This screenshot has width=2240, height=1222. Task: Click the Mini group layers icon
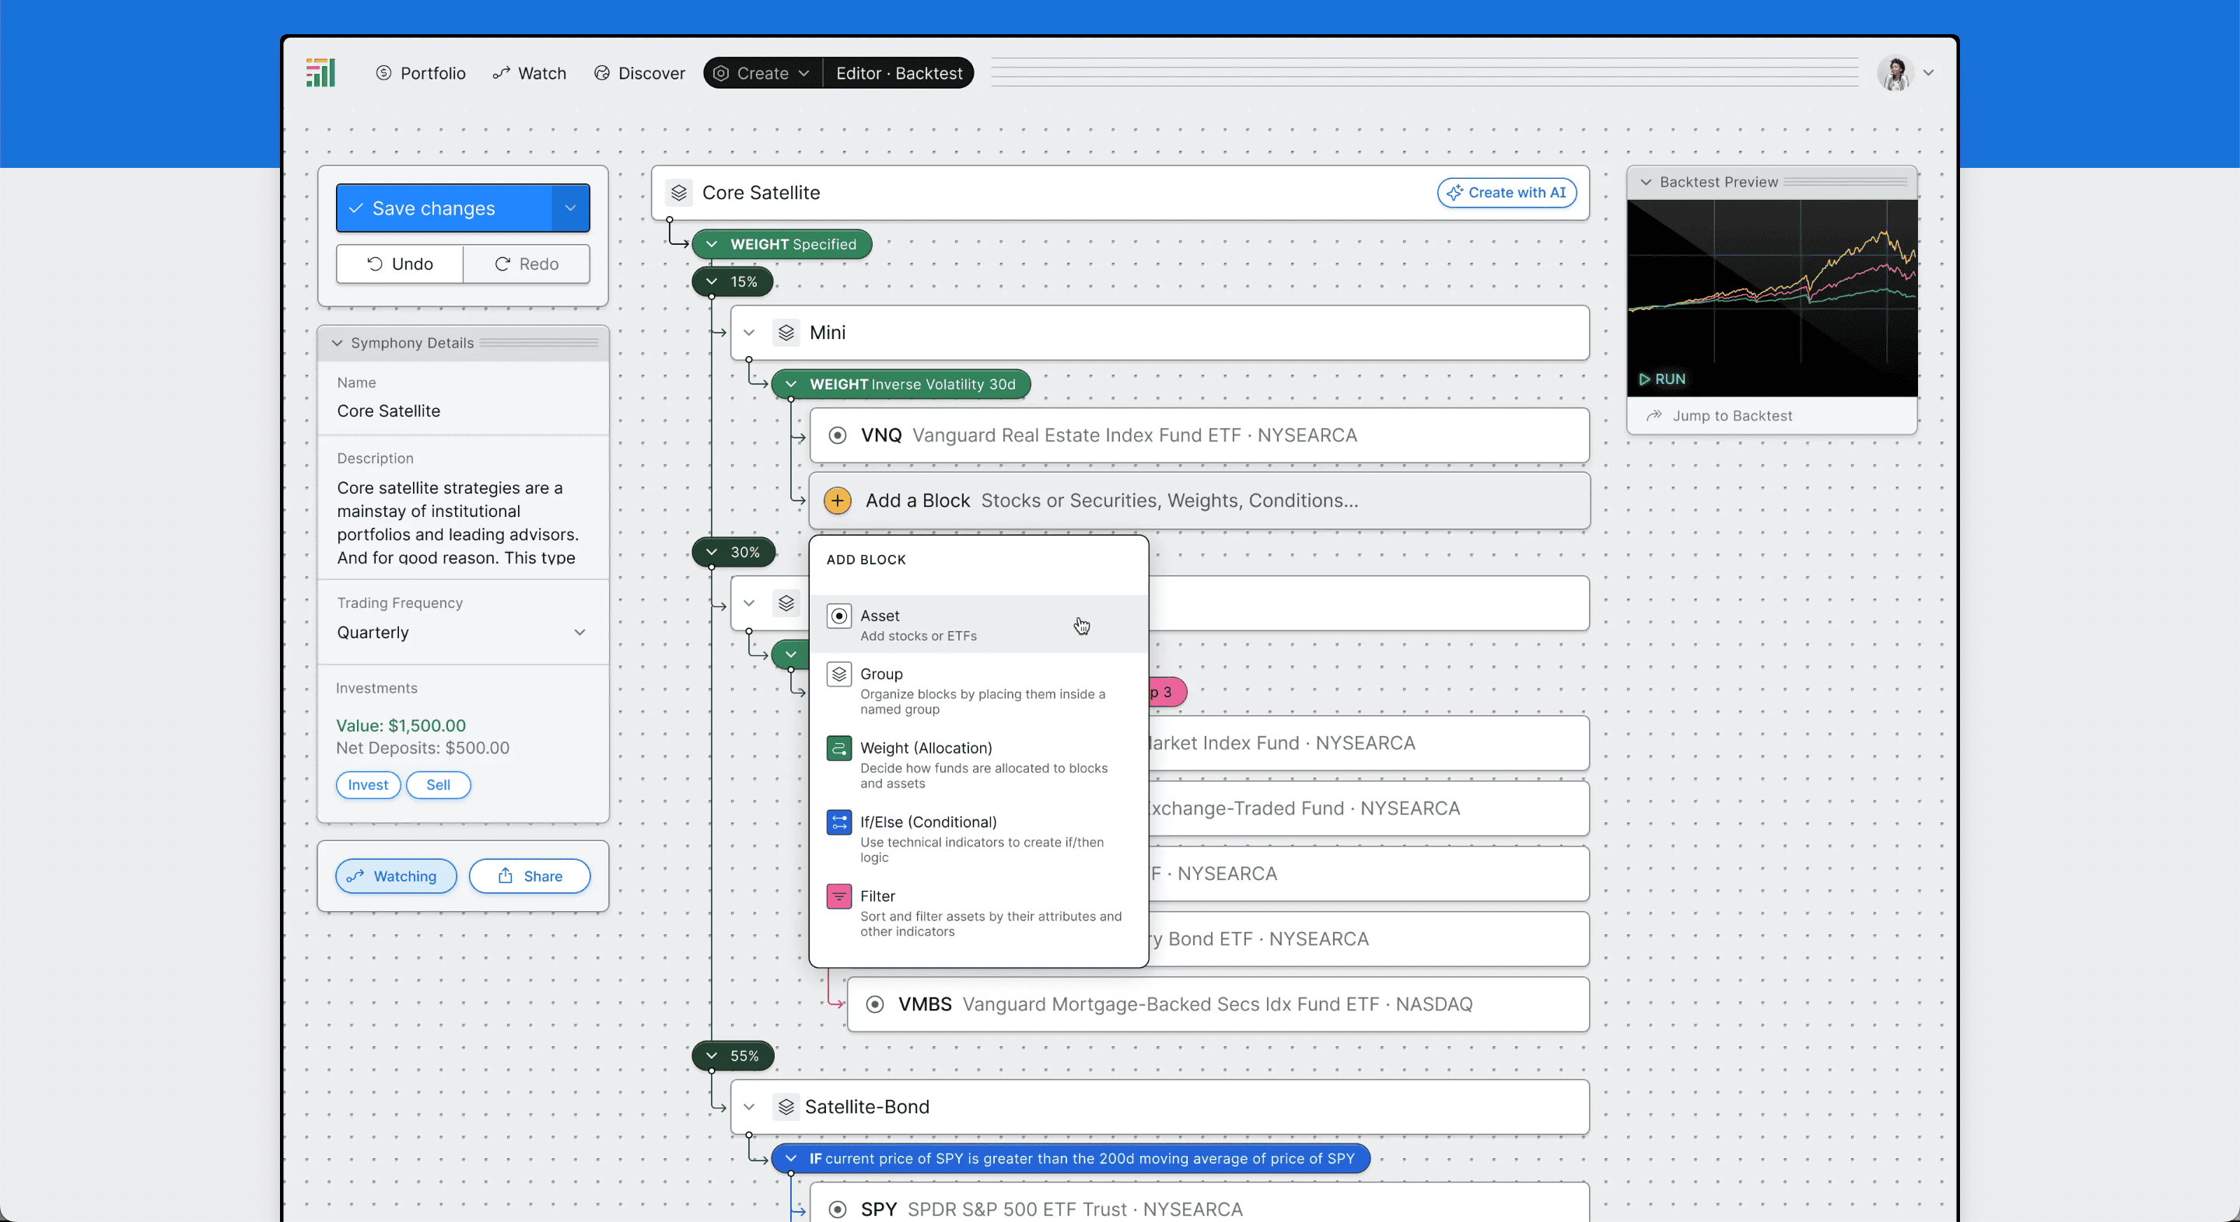pyautogui.click(x=786, y=333)
